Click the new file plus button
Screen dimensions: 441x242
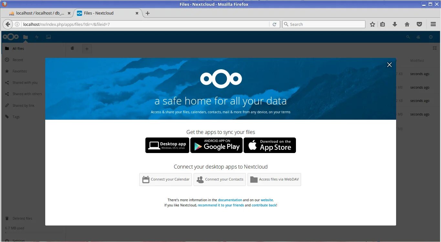click(87, 49)
